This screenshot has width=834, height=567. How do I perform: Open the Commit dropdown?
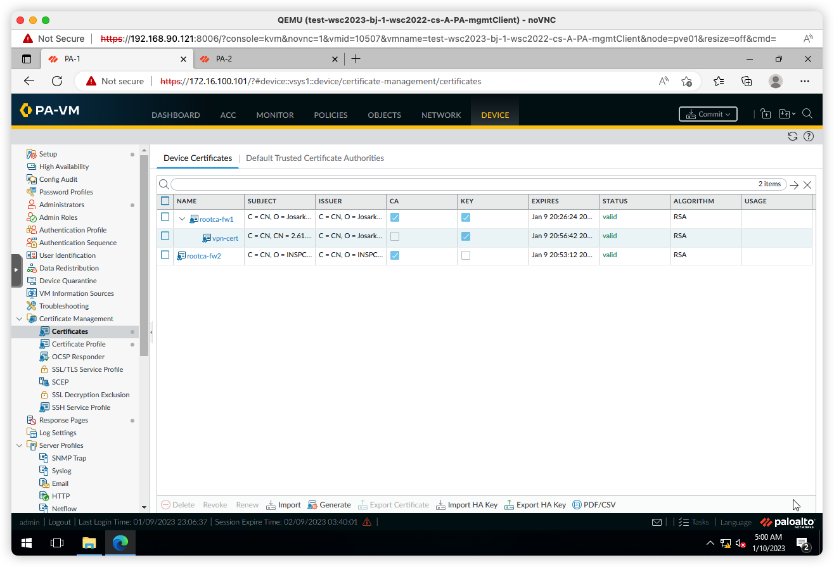point(708,114)
